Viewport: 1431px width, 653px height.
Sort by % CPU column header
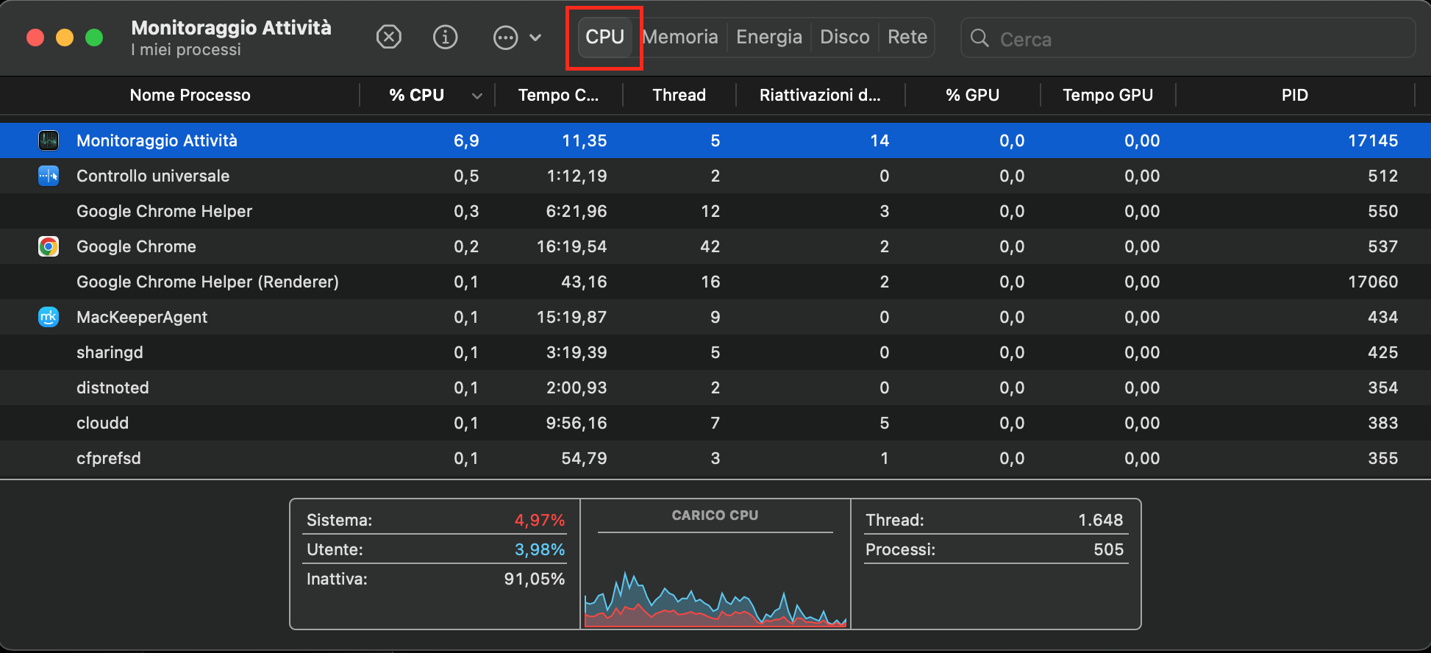click(417, 95)
